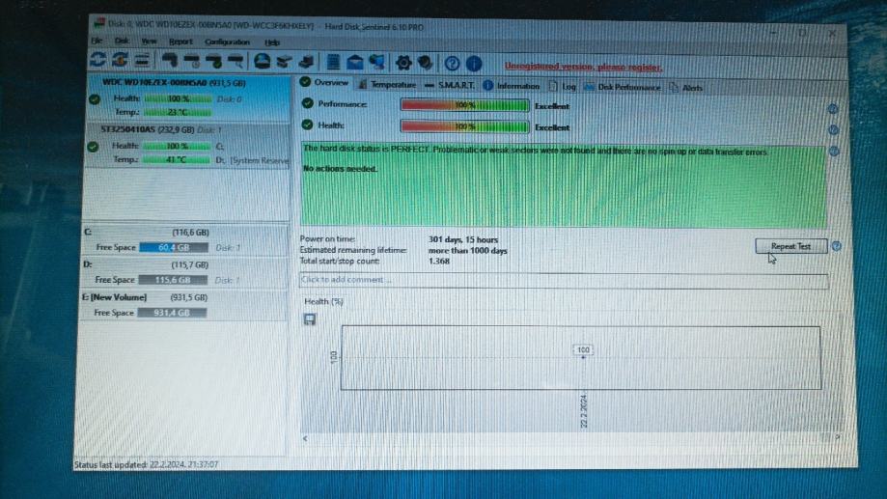
Task: Open Help via the question mark toolbar icon
Action: pyautogui.click(x=452, y=64)
